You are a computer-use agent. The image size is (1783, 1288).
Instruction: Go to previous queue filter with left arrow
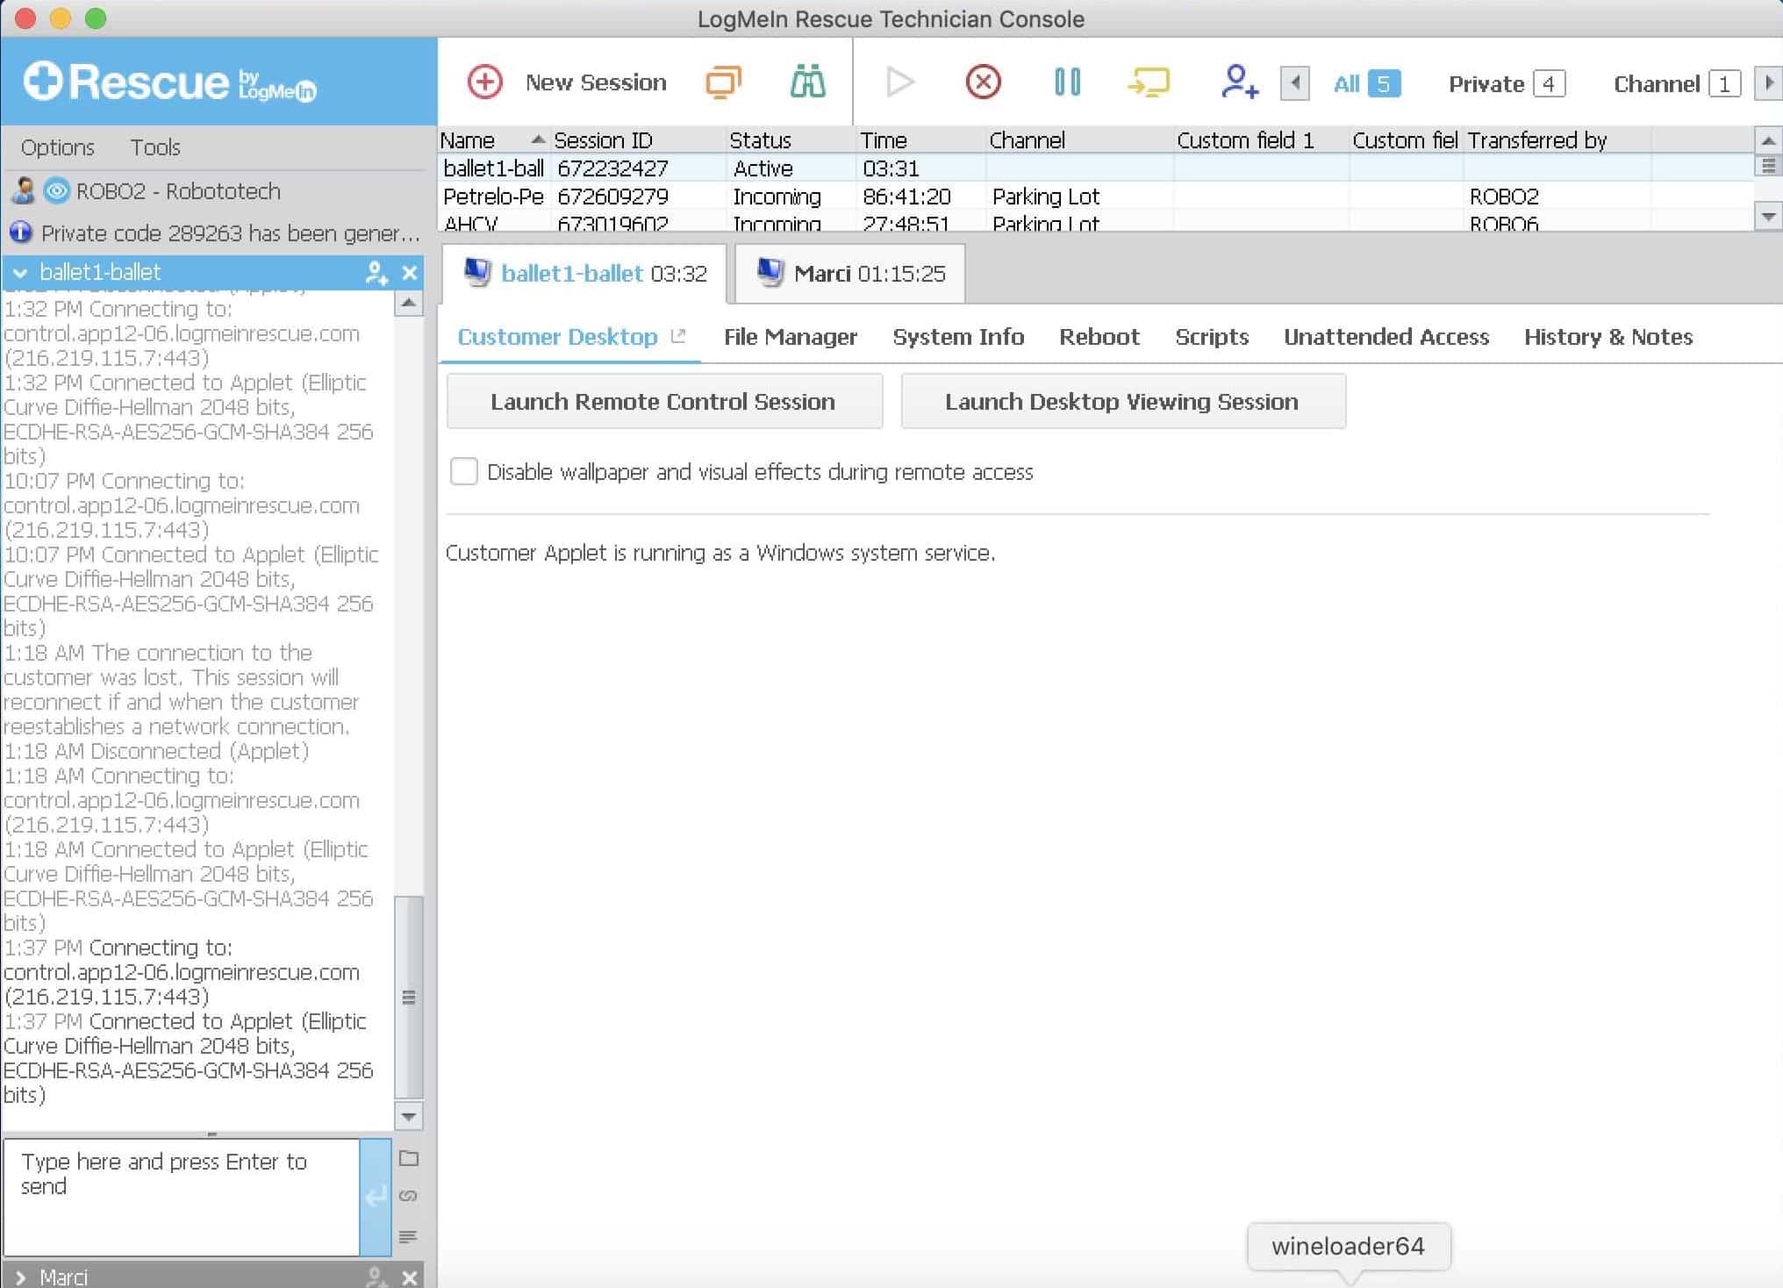click(1295, 84)
